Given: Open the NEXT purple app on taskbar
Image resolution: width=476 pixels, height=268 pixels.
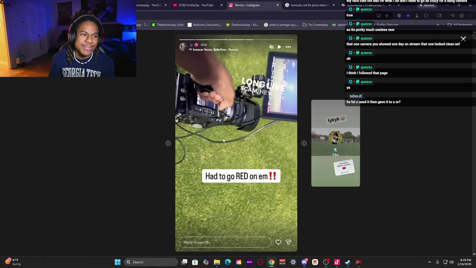Looking at the screenshot, I should coord(250,262).
